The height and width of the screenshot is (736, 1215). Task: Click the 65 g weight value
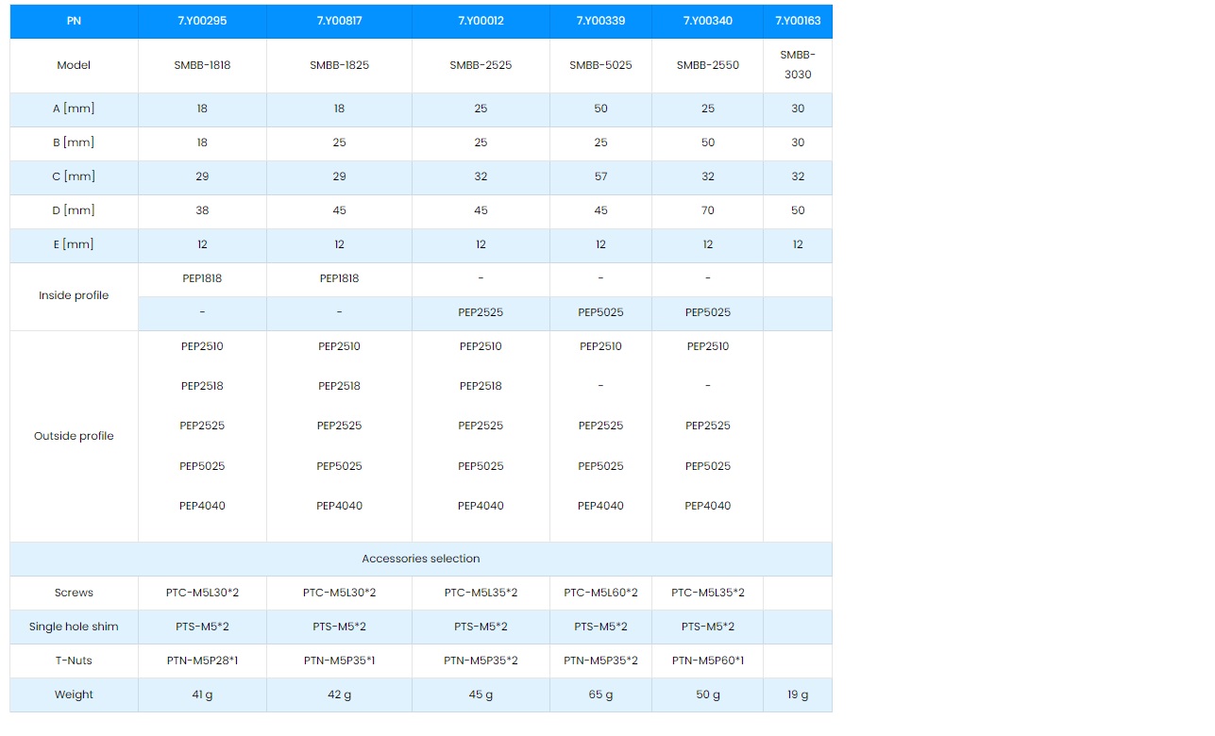600,694
